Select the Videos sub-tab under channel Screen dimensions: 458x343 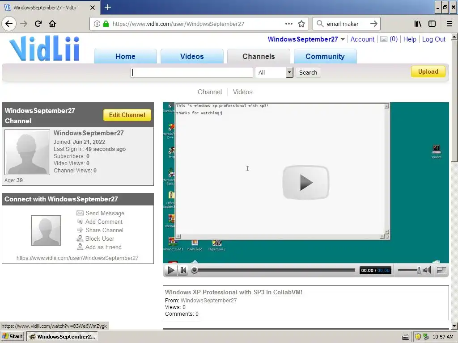pyautogui.click(x=242, y=92)
